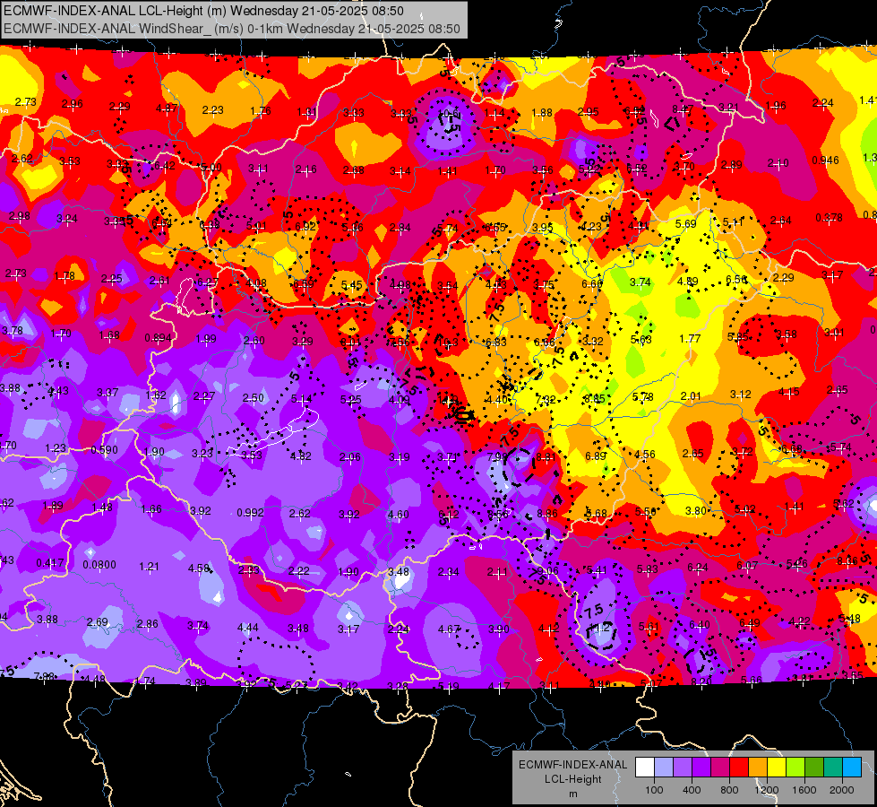Click the legend tick label 400
The width and height of the screenshot is (877, 807).
[x=692, y=790]
